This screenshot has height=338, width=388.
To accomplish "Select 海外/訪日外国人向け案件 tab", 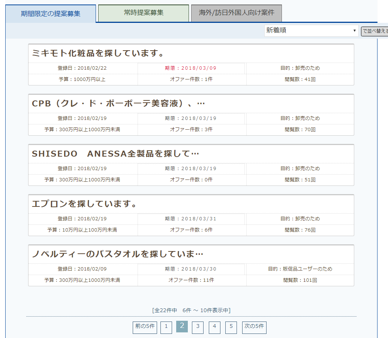I will coord(236,13).
